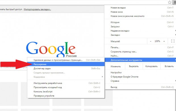176x111 pixels.
Task: Click the Вырезать button
Action: click(x=134, y=66)
